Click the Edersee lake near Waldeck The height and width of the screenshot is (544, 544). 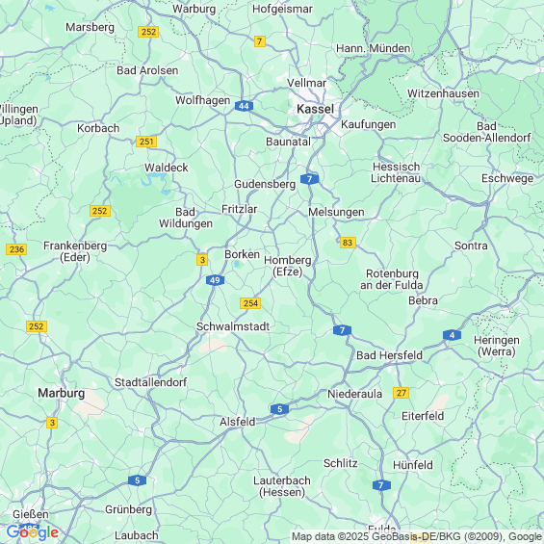153,180
